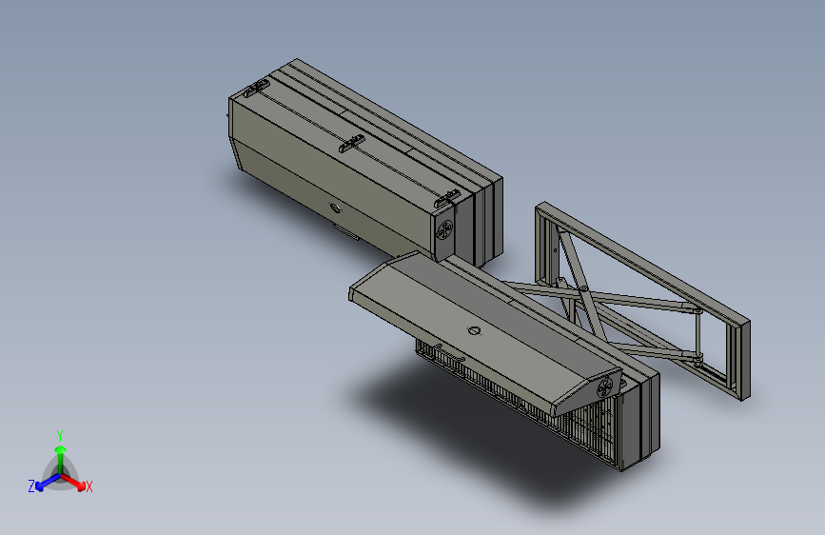Select the fan emblem on the lower unit end
The width and height of the screenshot is (825, 535).
604,388
